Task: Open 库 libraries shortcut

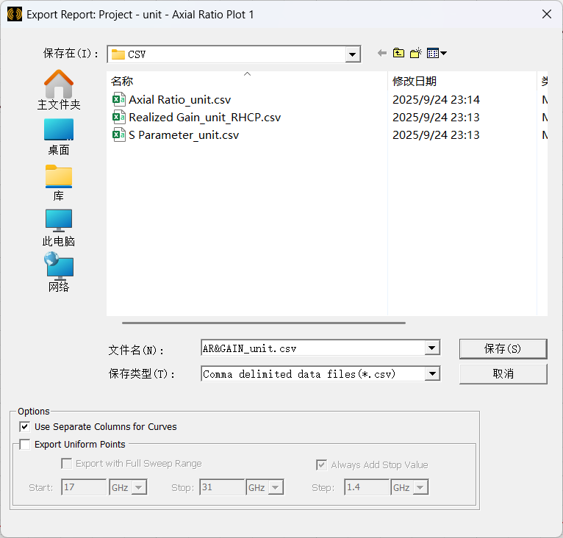Action: 59,182
